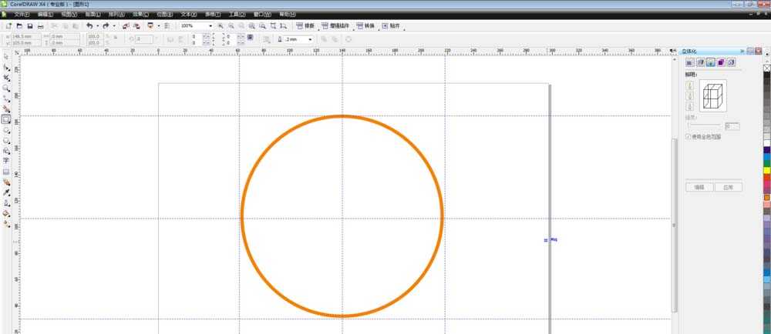Image resolution: width=771 pixels, height=334 pixels.
Task: Expand the redo history dropdown arrow
Action: click(x=114, y=26)
